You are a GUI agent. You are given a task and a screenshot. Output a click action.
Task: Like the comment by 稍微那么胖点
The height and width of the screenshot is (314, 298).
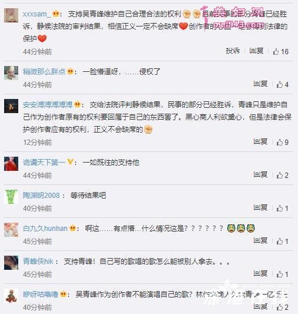click(x=283, y=84)
